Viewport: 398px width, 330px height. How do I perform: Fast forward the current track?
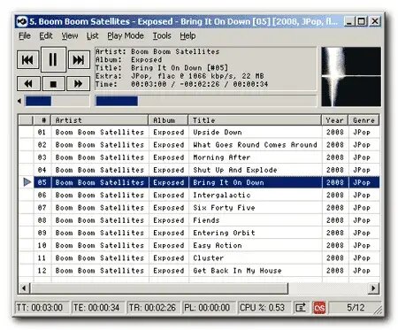[78, 83]
